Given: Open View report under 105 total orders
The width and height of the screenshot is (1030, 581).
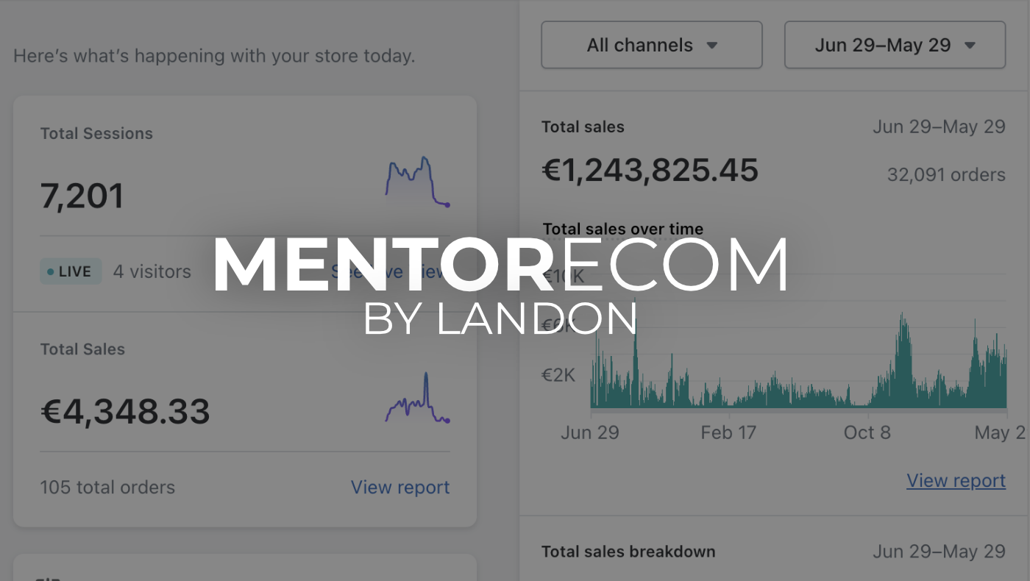Looking at the screenshot, I should tap(400, 487).
